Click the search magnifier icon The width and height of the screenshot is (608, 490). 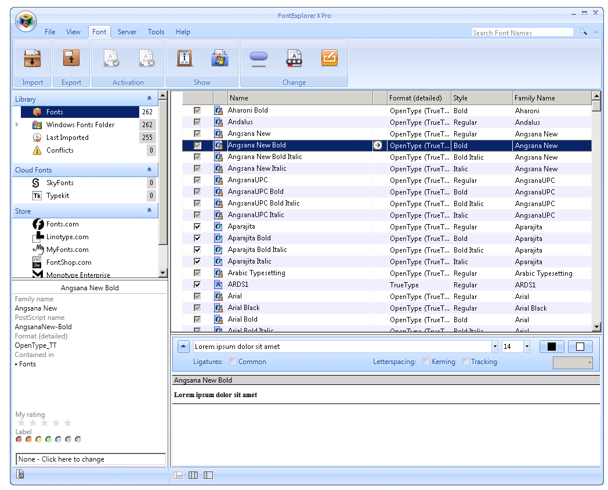[x=583, y=32]
